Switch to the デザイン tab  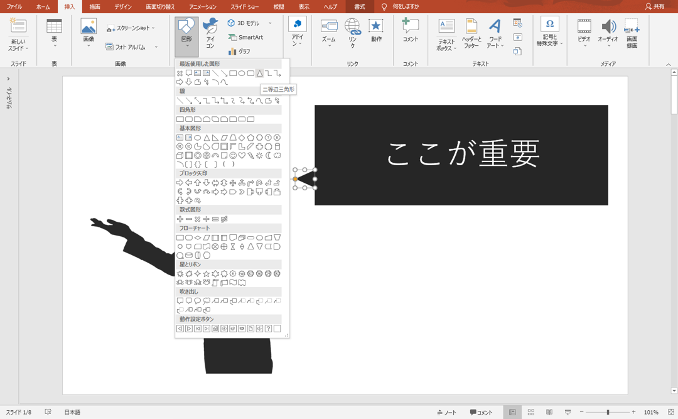click(x=123, y=7)
